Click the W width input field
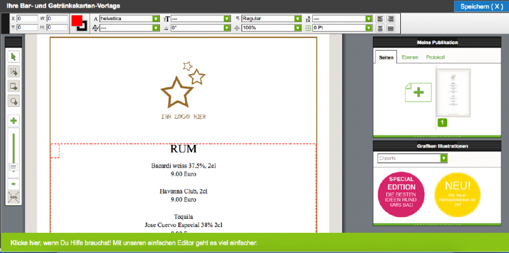This screenshot has width=509, height=253. point(57,18)
